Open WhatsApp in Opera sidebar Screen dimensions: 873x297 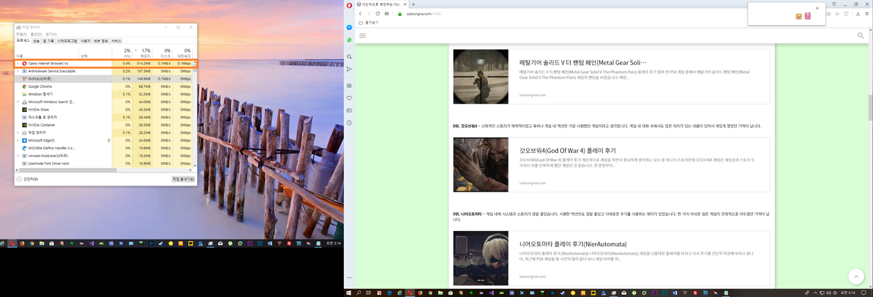coord(349,40)
